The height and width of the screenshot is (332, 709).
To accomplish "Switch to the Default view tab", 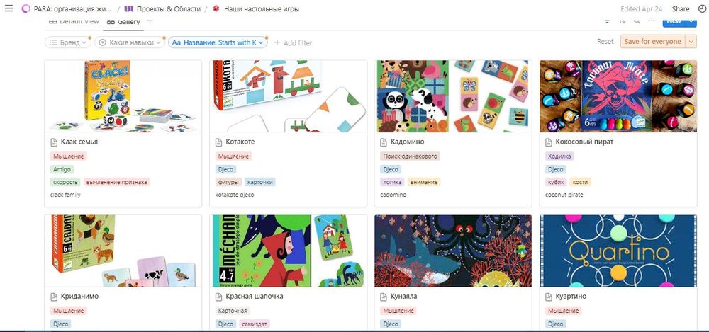I will point(74,21).
